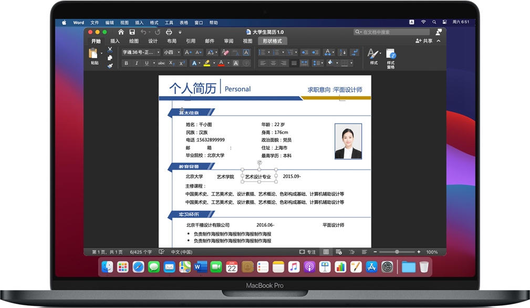Switch to the 插入 (Insert) tab
This screenshot has width=530, height=308.
pos(115,41)
